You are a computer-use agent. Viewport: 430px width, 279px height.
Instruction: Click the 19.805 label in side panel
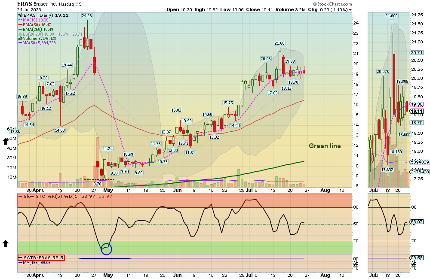(x=402, y=81)
